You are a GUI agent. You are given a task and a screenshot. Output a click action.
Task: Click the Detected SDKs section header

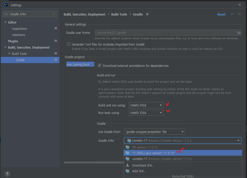pos(183,176)
